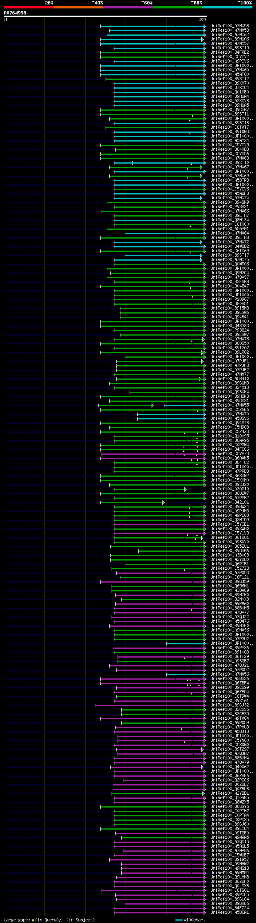Select the UniRef100_A5AF80 label
Screen dimensions: 256x923
230,75
